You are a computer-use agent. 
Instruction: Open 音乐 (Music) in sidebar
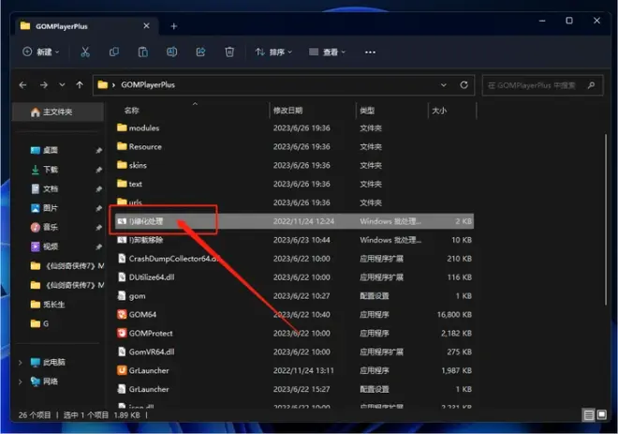tap(51, 227)
